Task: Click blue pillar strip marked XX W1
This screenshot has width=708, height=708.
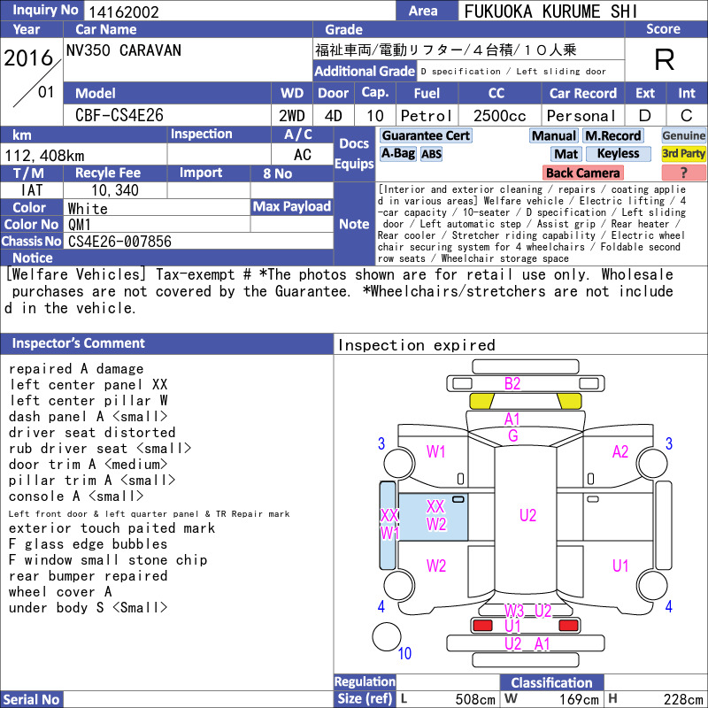Action: [x=388, y=525]
